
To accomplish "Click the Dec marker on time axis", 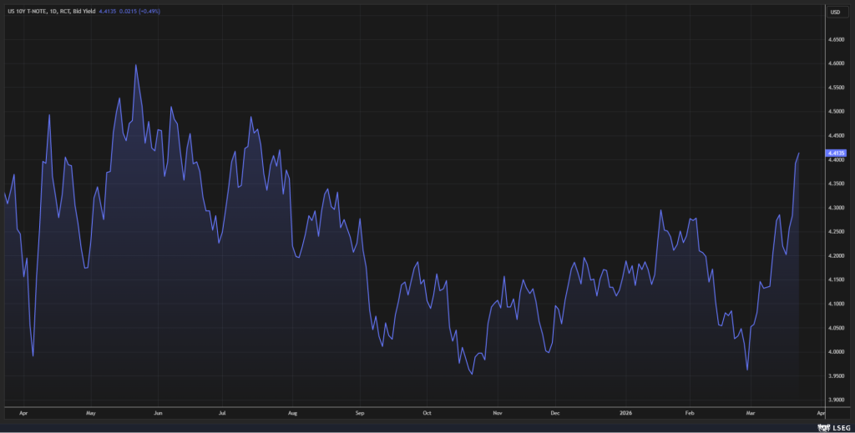I will pyautogui.click(x=554, y=412).
